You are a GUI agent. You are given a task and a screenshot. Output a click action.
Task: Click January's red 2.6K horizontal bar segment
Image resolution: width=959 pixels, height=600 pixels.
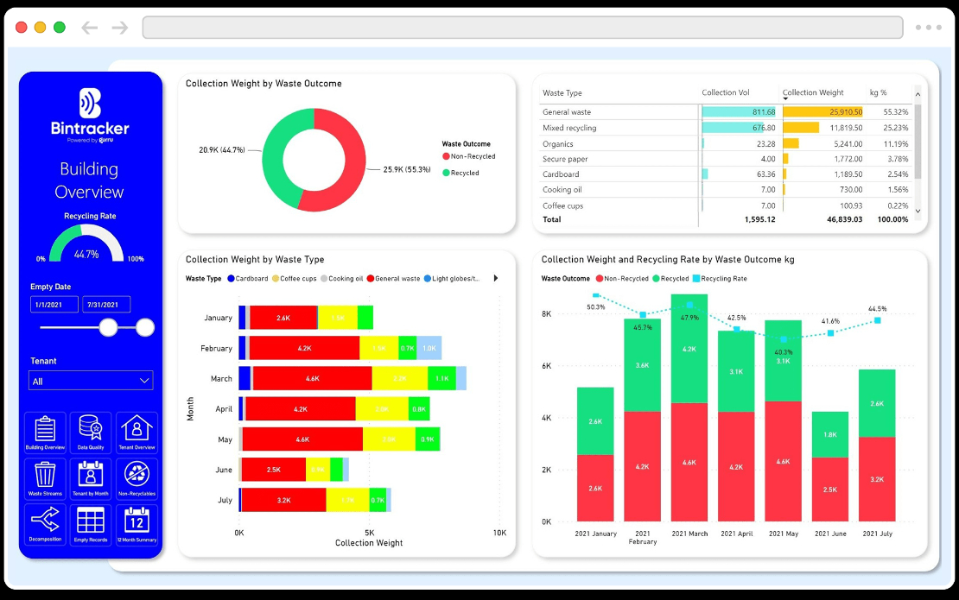[x=283, y=318]
